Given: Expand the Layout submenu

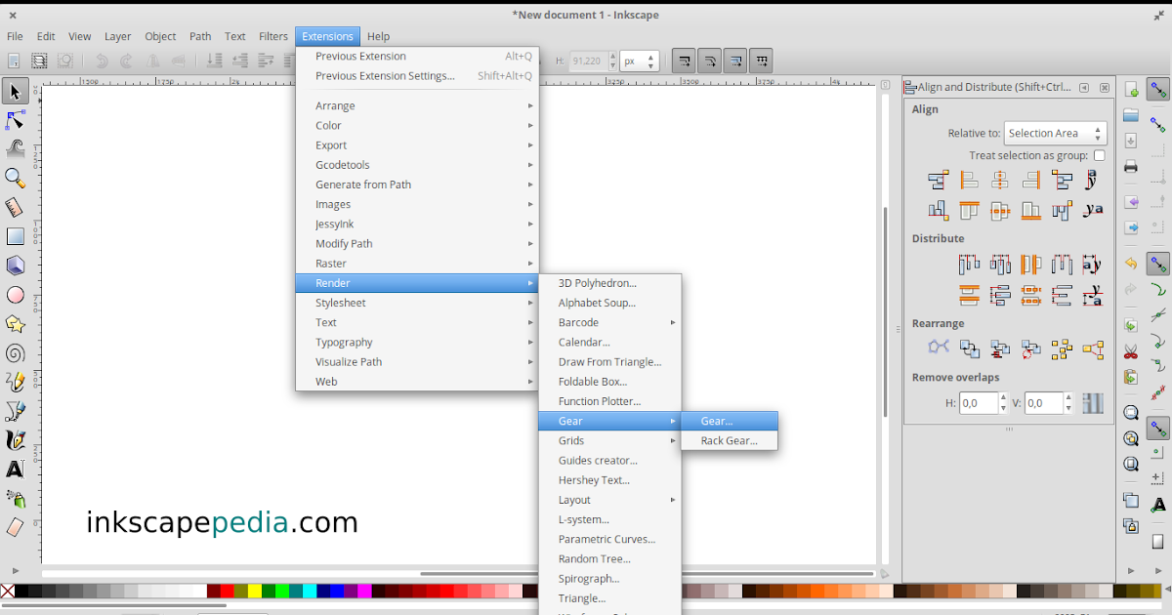Looking at the screenshot, I should point(609,500).
